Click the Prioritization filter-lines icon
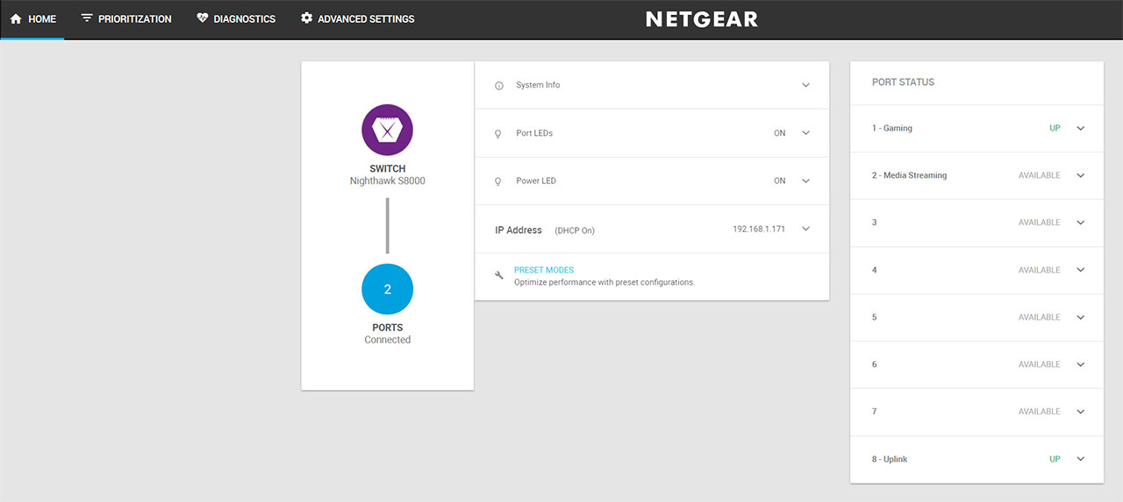This screenshot has height=502, width=1123. click(87, 18)
